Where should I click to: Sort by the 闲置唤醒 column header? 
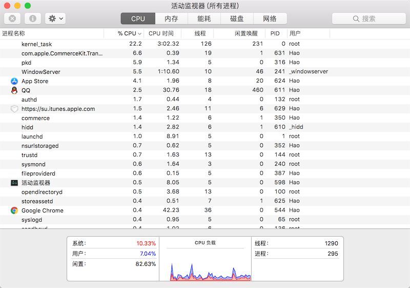point(247,33)
